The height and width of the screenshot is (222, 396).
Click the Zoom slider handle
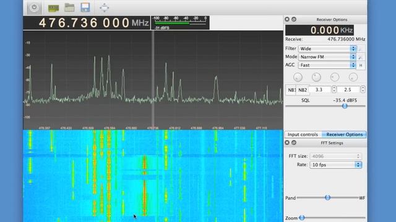tap(302, 218)
